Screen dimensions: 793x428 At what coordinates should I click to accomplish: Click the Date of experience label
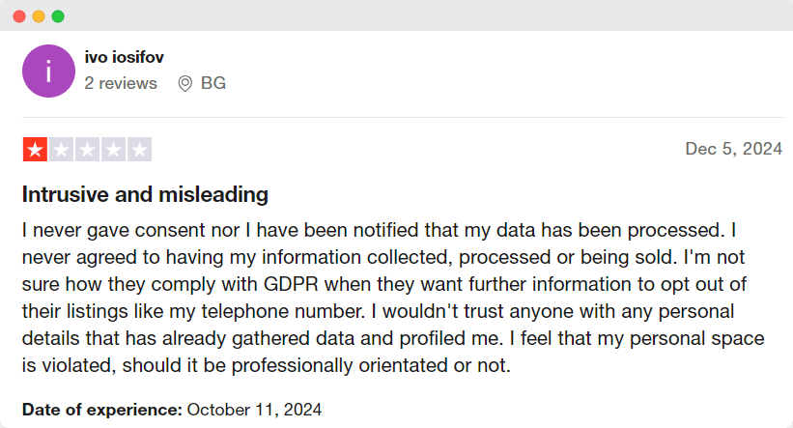tap(101, 409)
